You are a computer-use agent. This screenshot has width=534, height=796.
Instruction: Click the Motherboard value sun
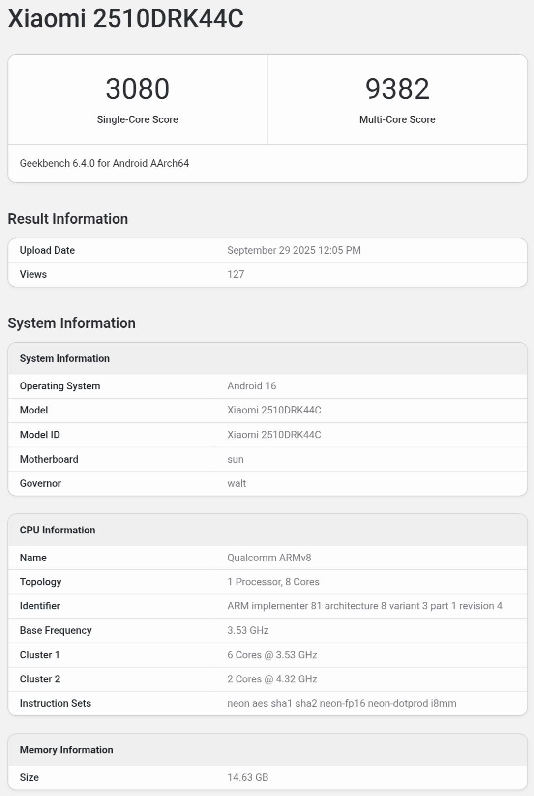coord(235,459)
